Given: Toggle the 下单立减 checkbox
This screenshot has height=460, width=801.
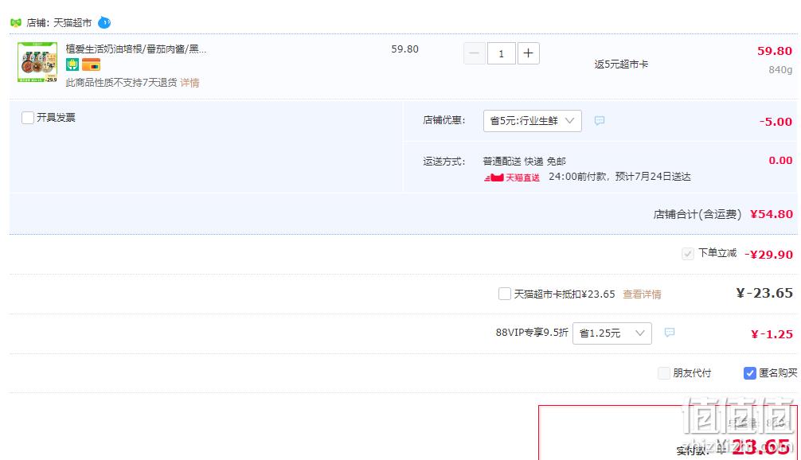Looking at the screenshot, I should [x=688, y=254].
